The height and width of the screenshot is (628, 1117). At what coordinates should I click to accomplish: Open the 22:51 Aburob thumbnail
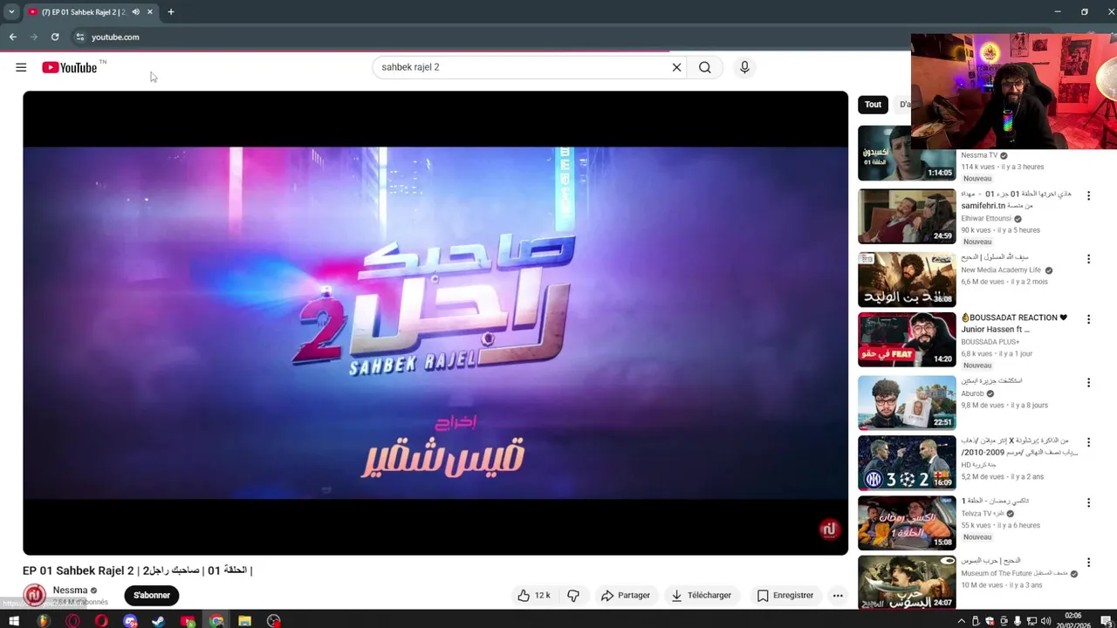(x=907, y=403)
